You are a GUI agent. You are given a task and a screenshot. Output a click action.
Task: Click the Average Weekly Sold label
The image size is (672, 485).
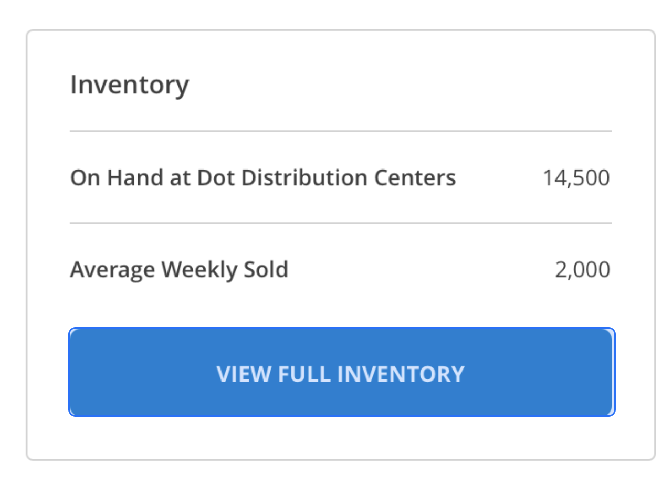[179, 270]
